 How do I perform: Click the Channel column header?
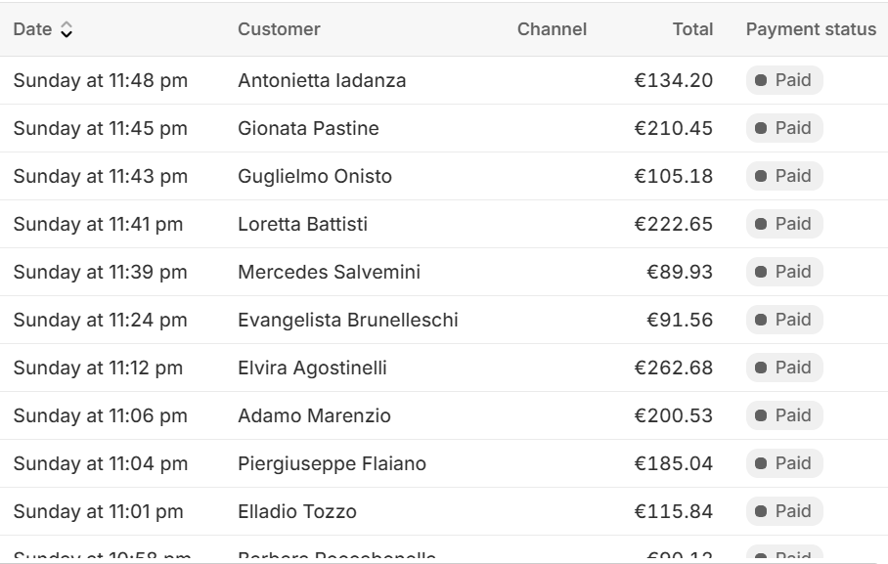pyautogui.click(x=552, y=29)
